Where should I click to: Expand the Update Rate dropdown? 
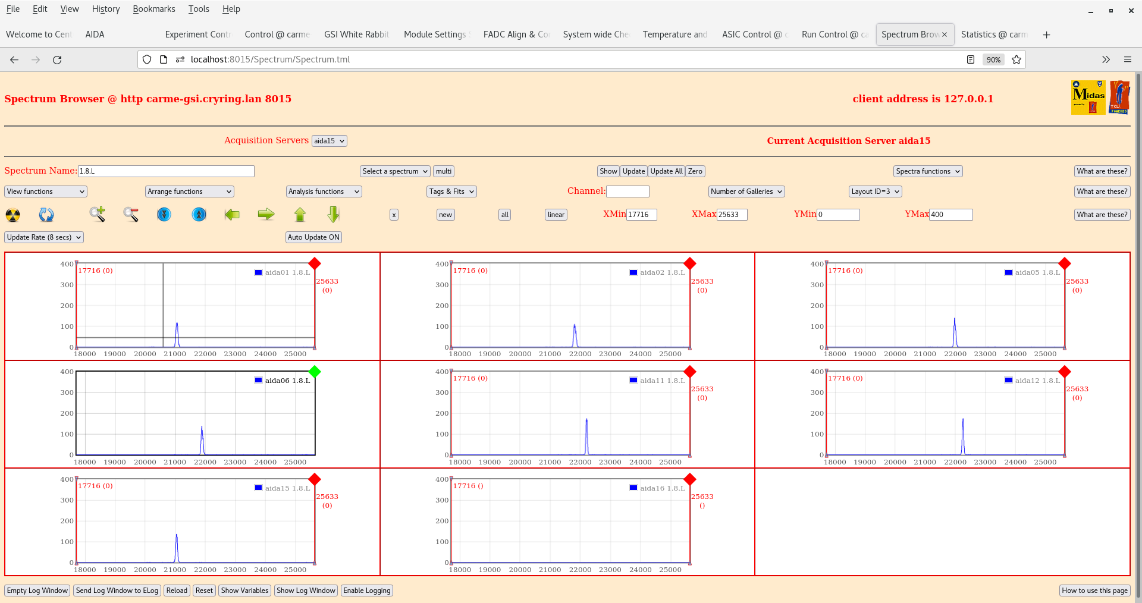(x=44, y=237)
